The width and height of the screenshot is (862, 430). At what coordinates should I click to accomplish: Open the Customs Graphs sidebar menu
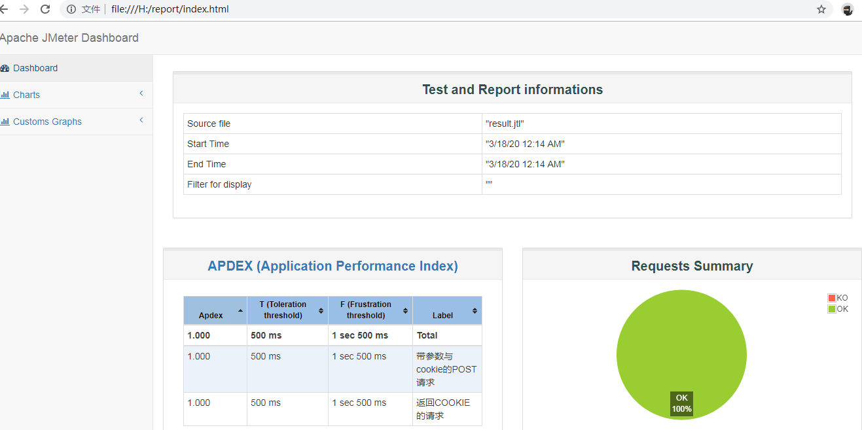76,122
